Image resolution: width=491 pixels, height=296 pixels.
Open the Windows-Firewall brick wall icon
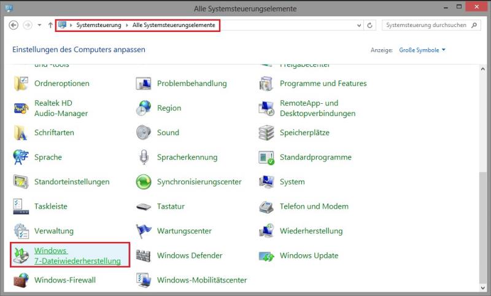point(21,280)
